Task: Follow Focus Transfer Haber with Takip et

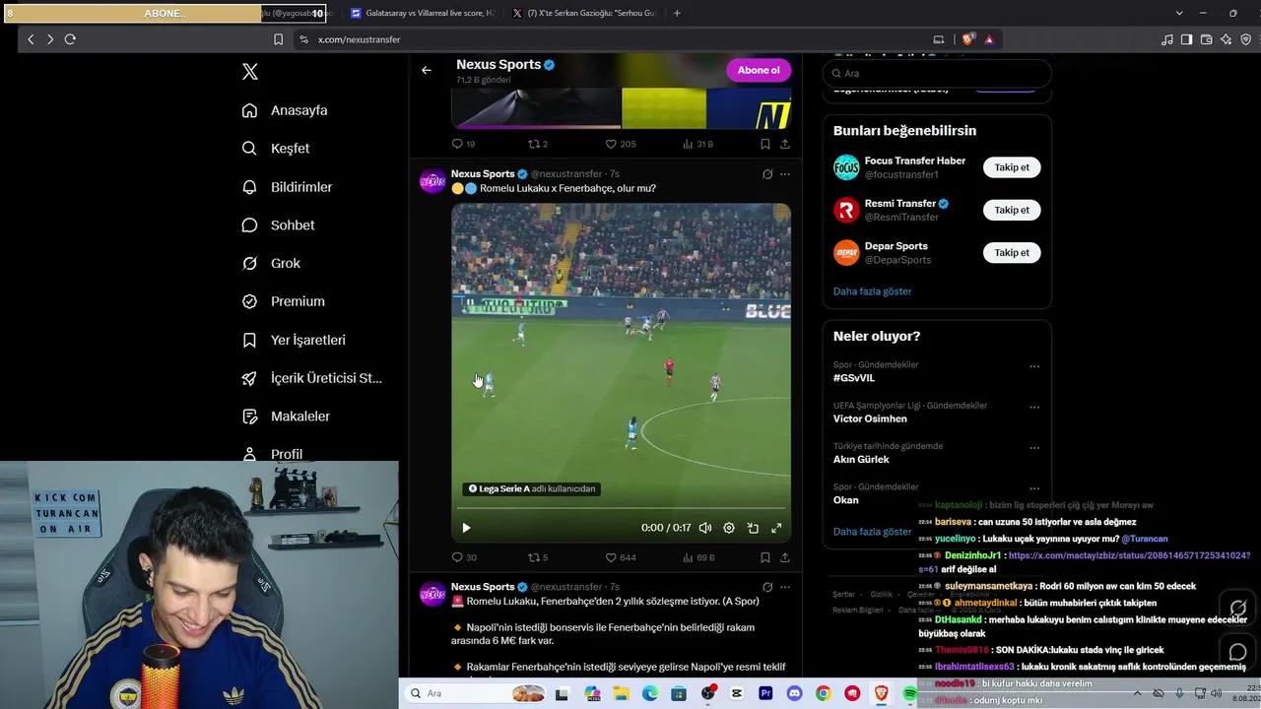Action: pyautogui.click(x=1012, y=167)
